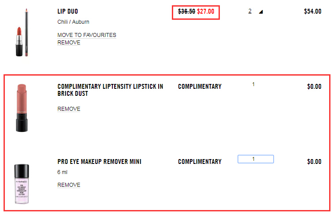Click the struck-through $36.50 price
The height and width of the screenshot is (214, 334).
coord(186,11)
